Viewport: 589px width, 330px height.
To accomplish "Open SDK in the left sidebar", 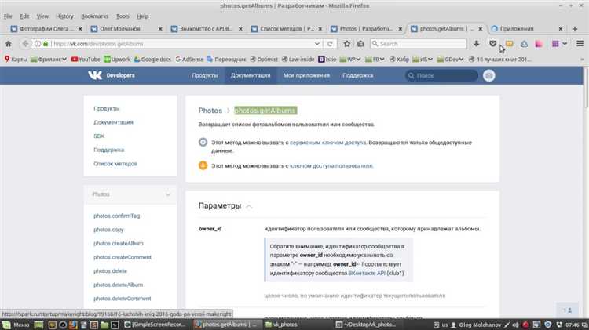I will pos(99,136).
